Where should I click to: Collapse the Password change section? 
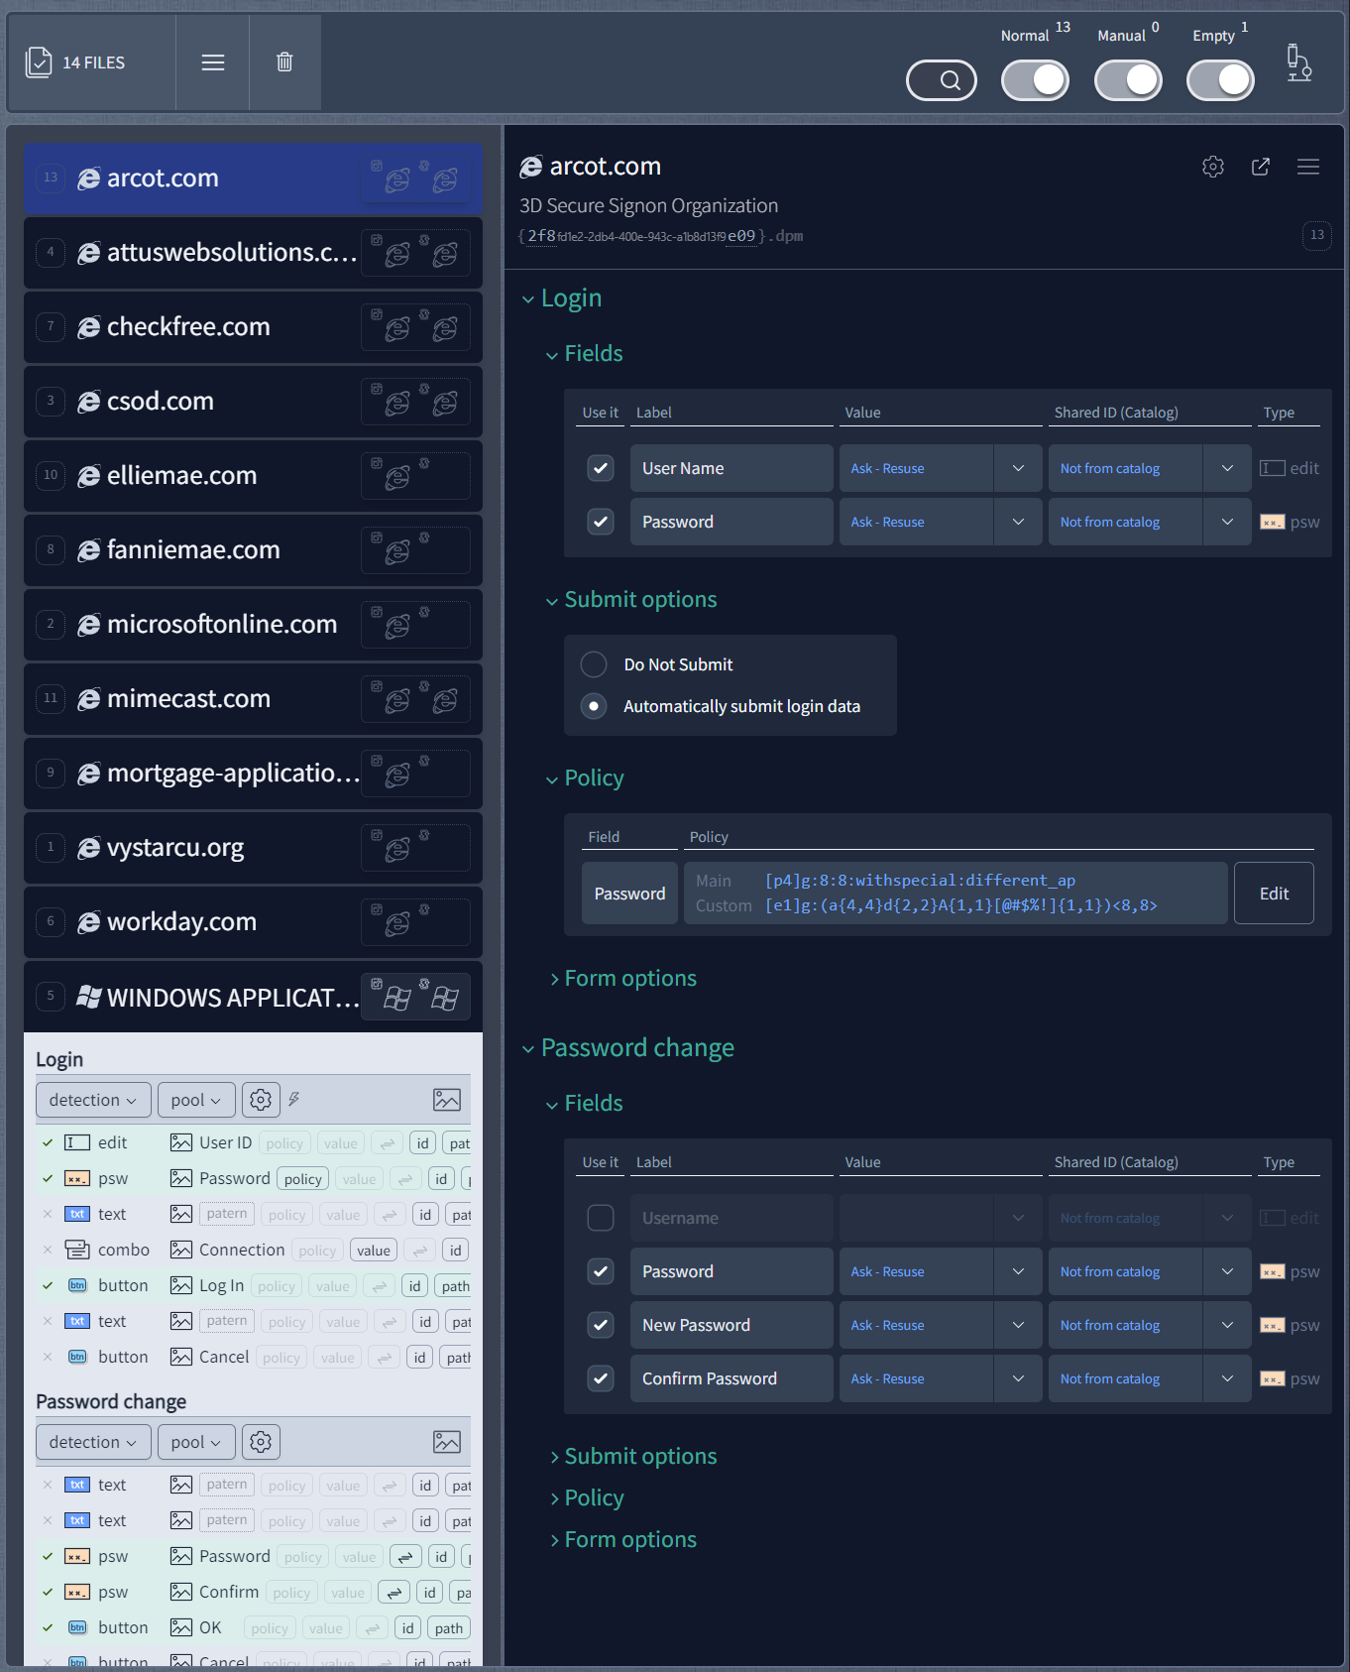(x=627, y=1048)
